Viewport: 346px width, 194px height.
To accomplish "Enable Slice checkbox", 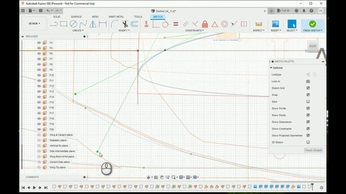I will pyautogui.click(x=308, y=102).
